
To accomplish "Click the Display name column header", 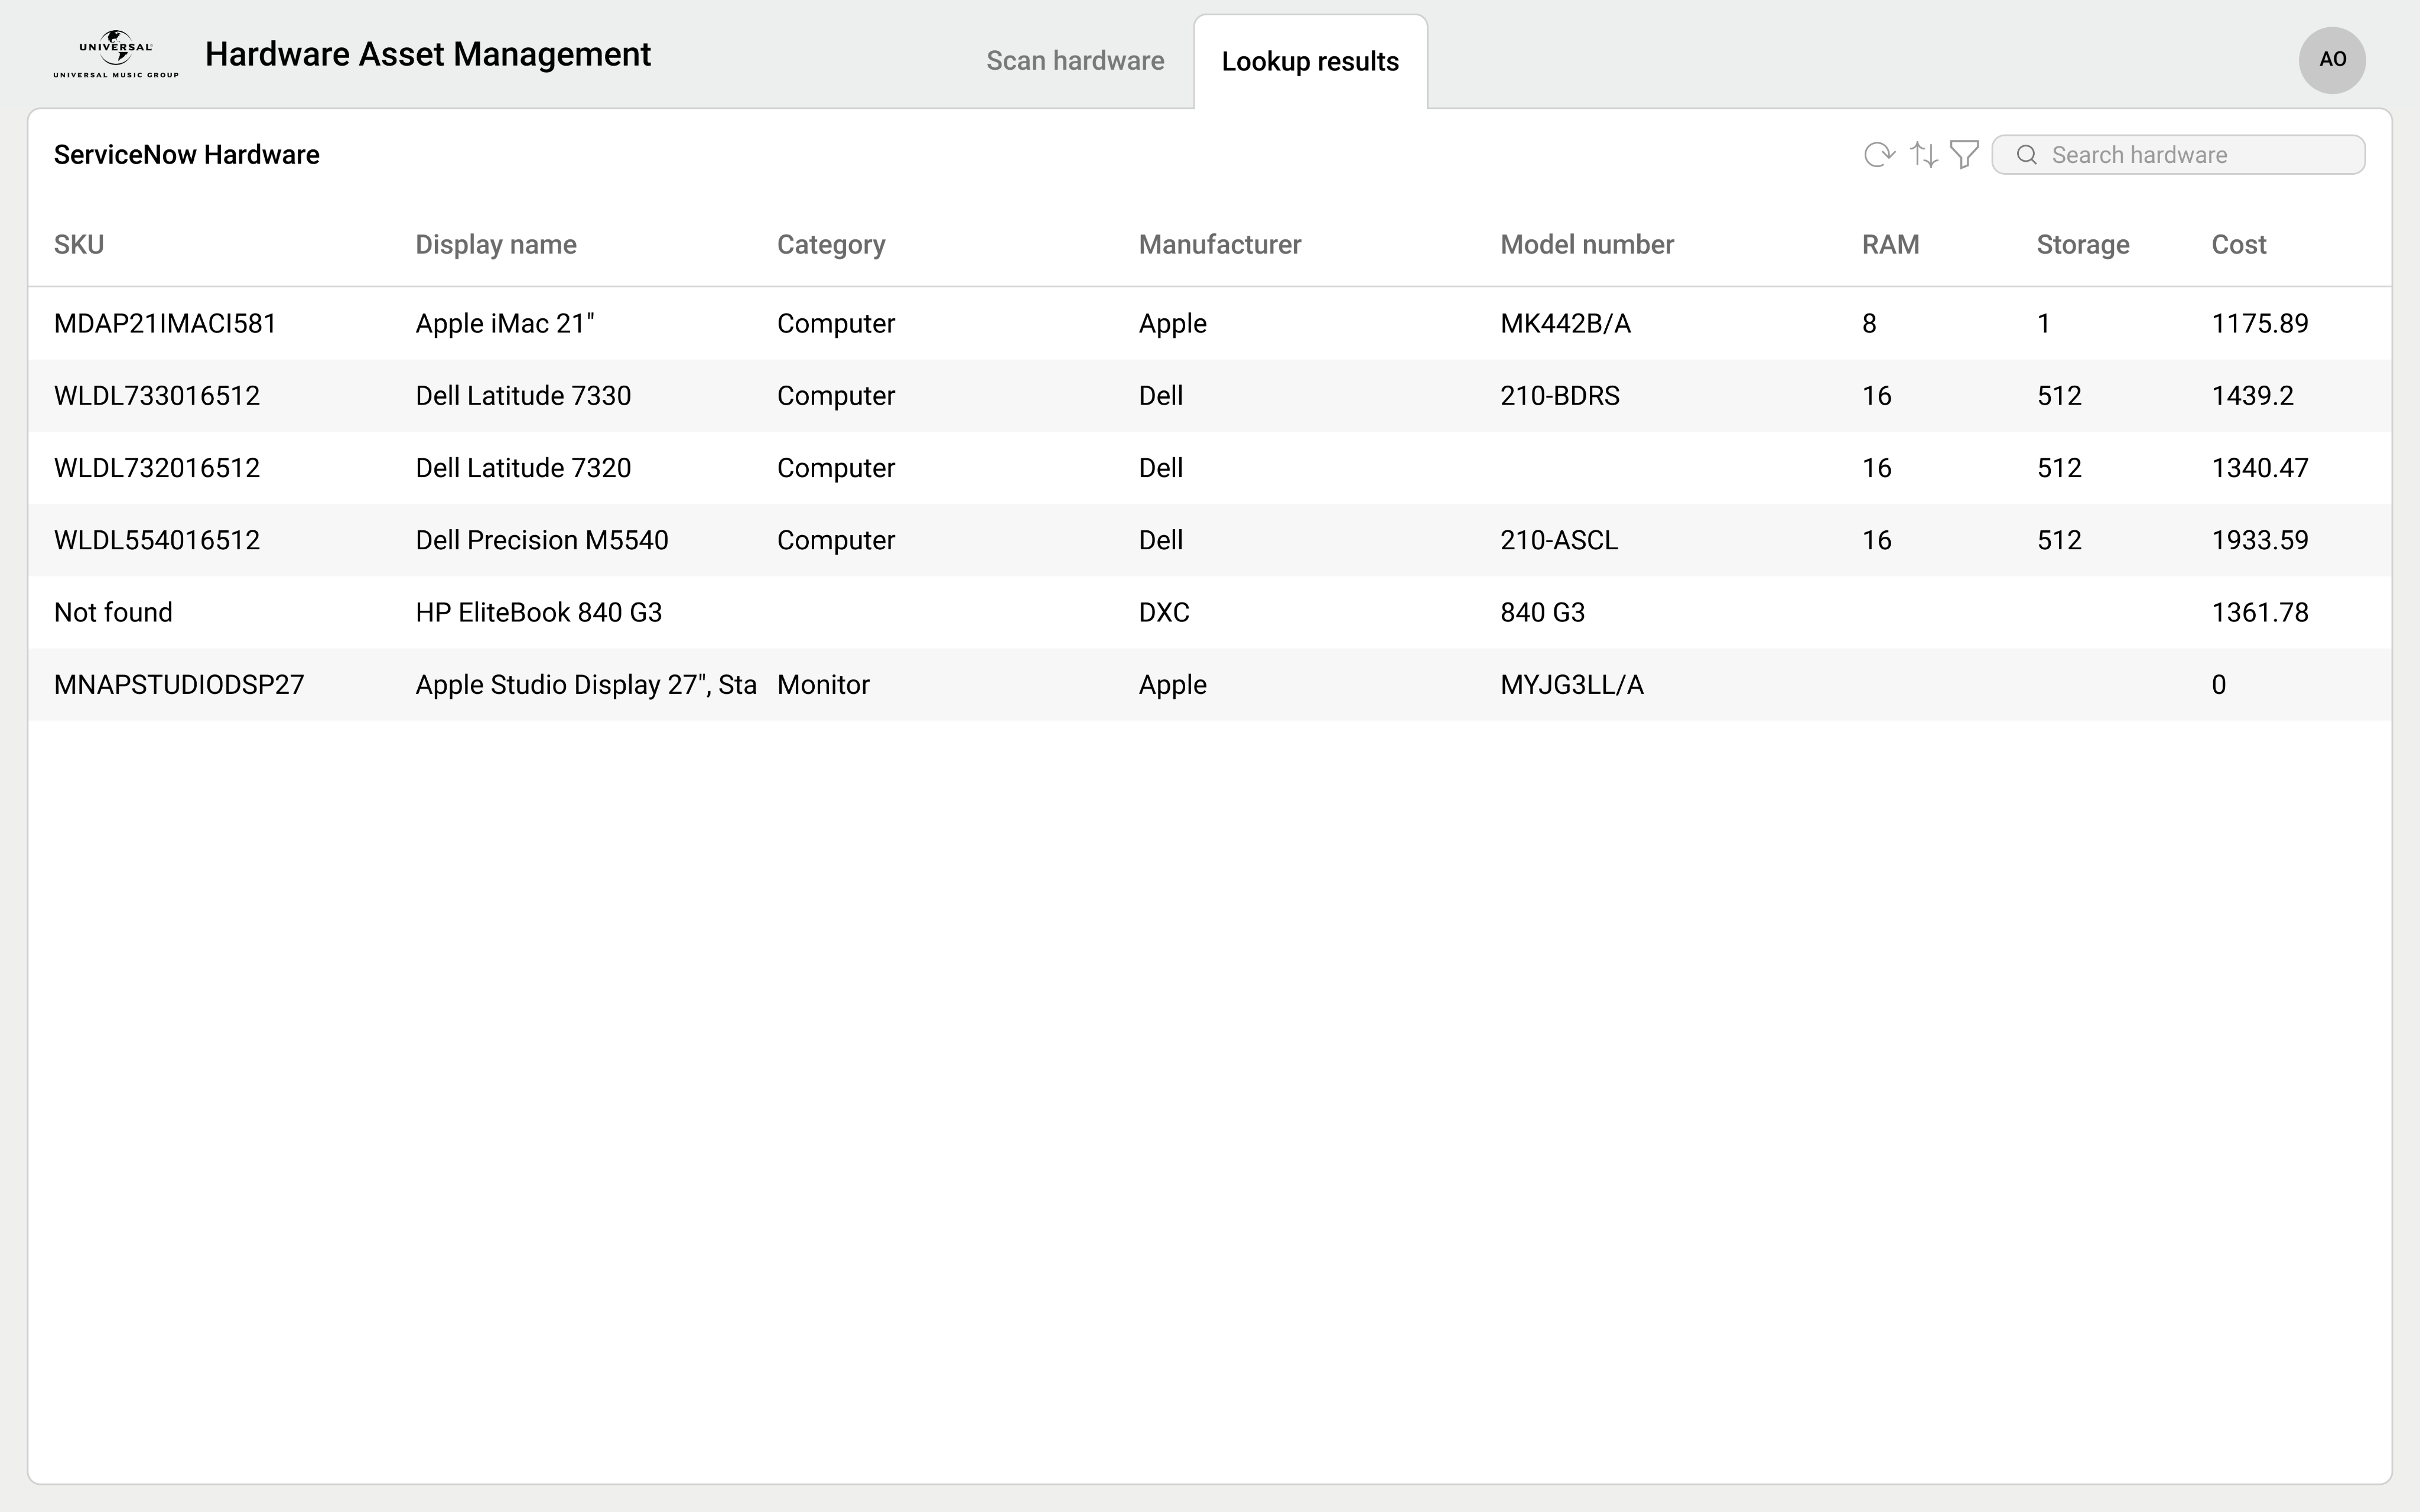I will tap(496, 245).
